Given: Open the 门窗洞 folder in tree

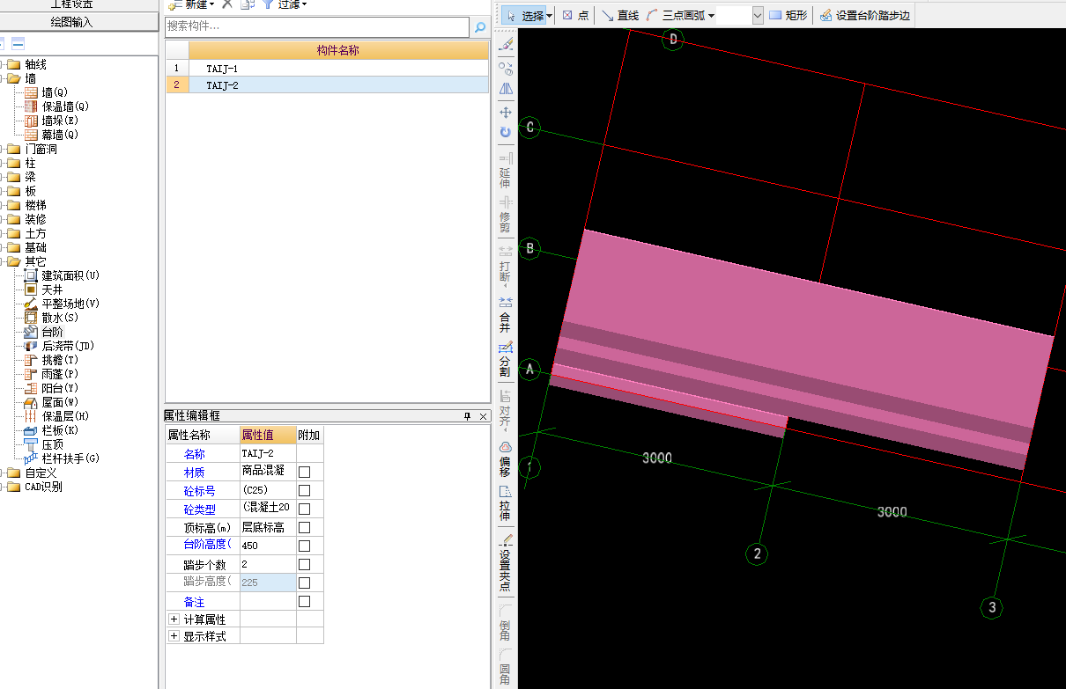Looking at the screenshot, I should (x=41, y=149).
